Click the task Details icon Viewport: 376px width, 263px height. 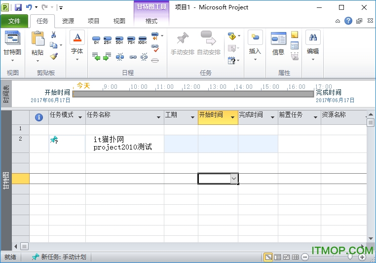coord(295,45)
